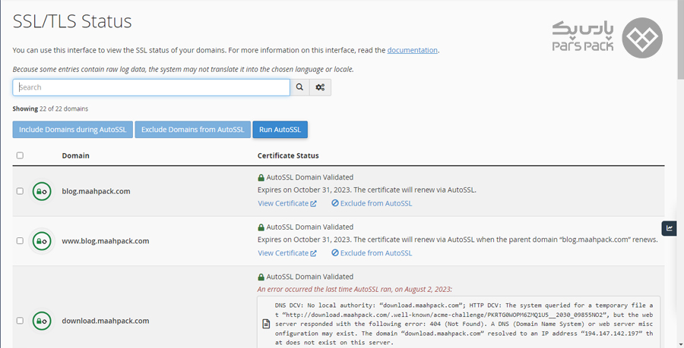The image size is (684, 348).
Task: Click the Domain column header
Action: 75,155
